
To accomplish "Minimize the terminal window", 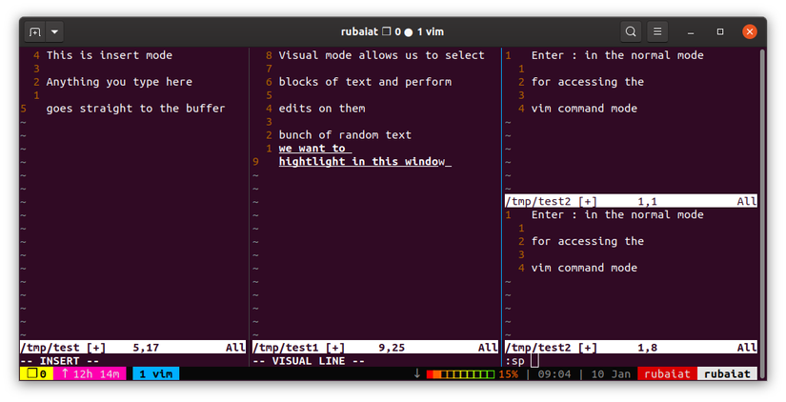I will pyautogui.click(x=692, y=31).
